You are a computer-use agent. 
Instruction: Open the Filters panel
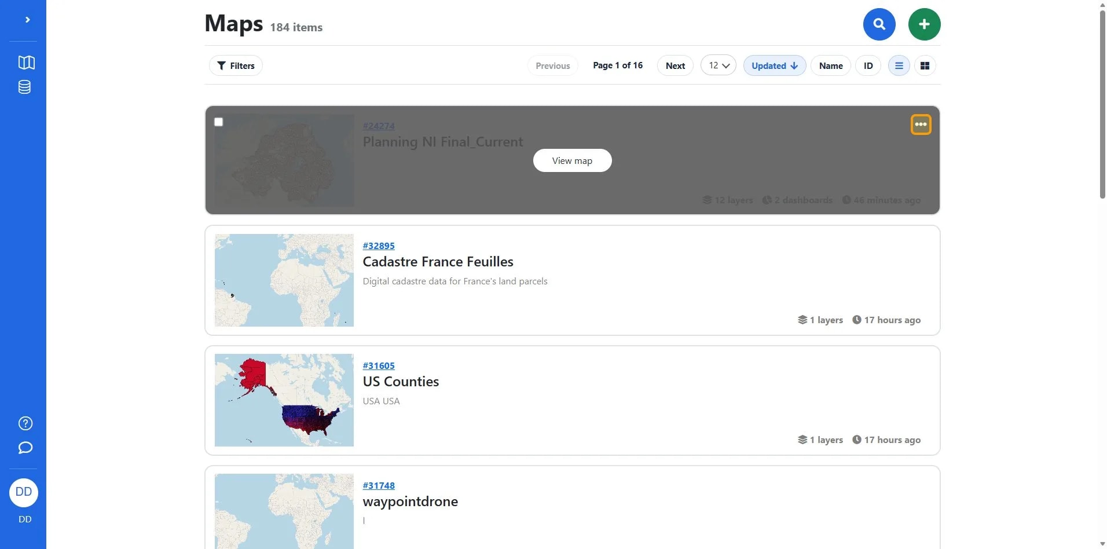[x=236, y=65]
